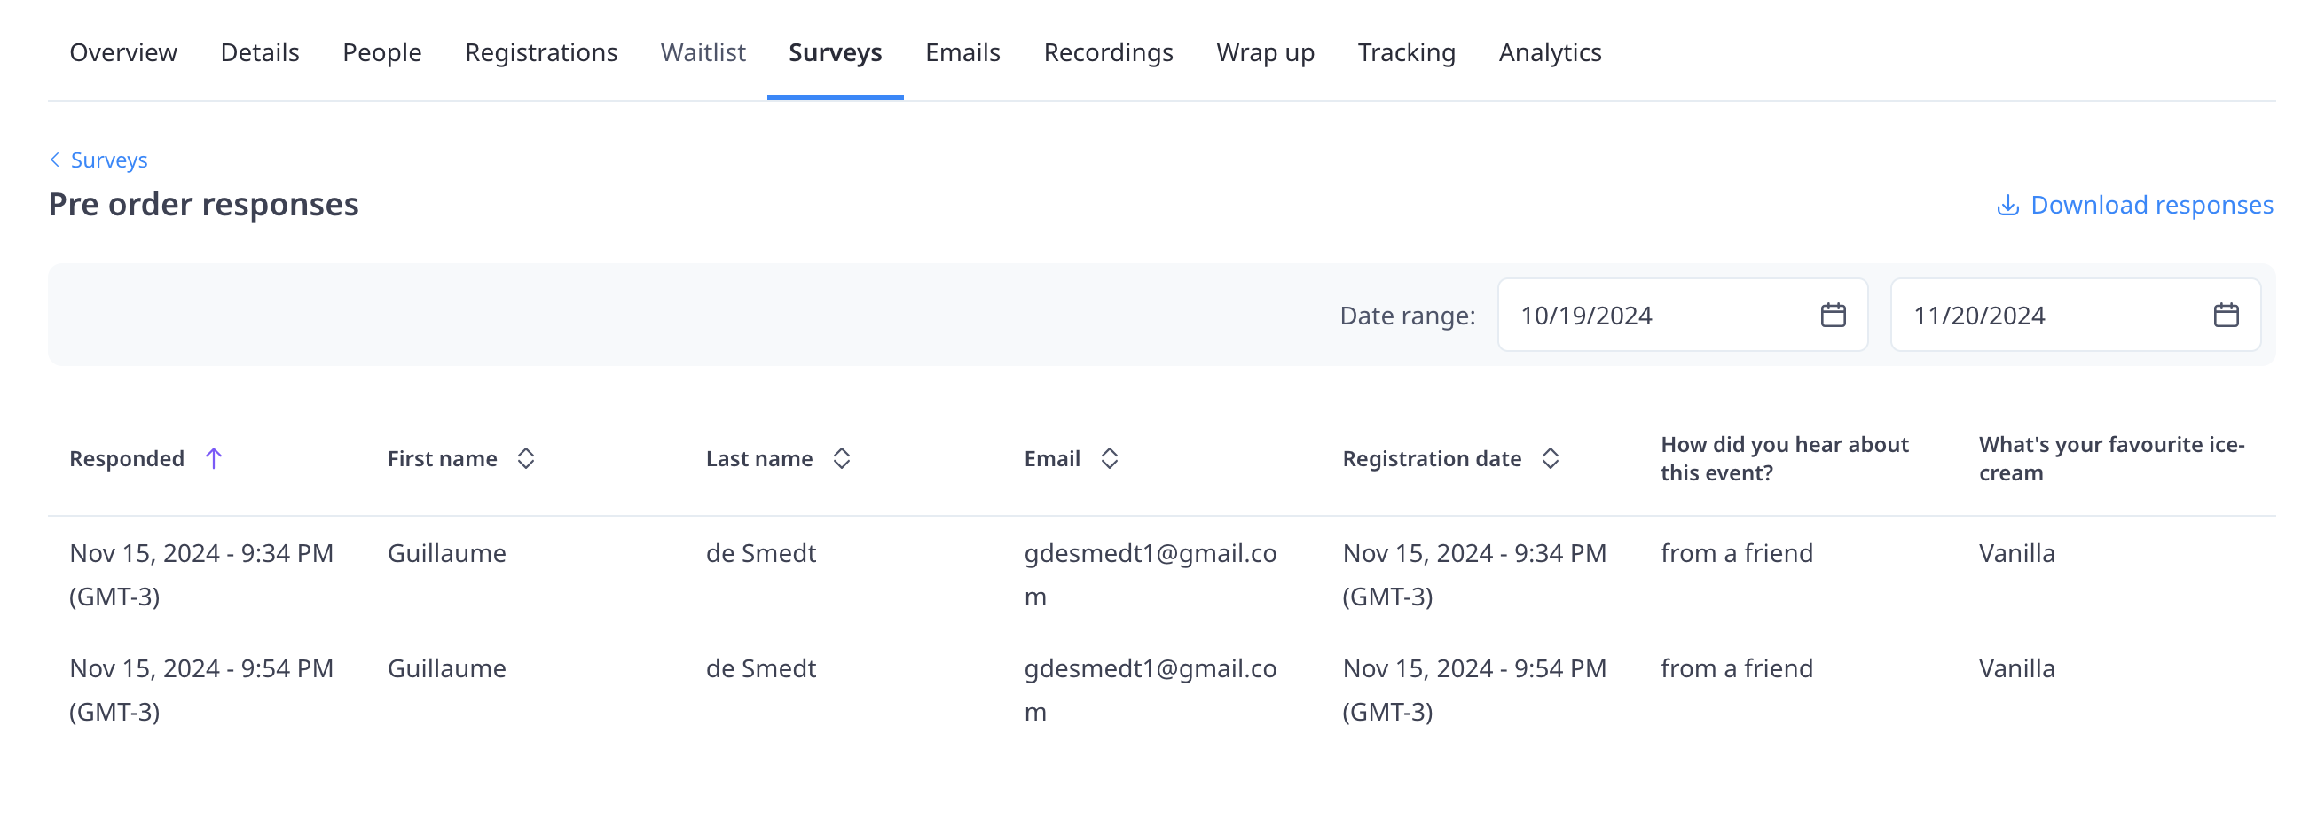Click the Email column sort icon

1109,458
